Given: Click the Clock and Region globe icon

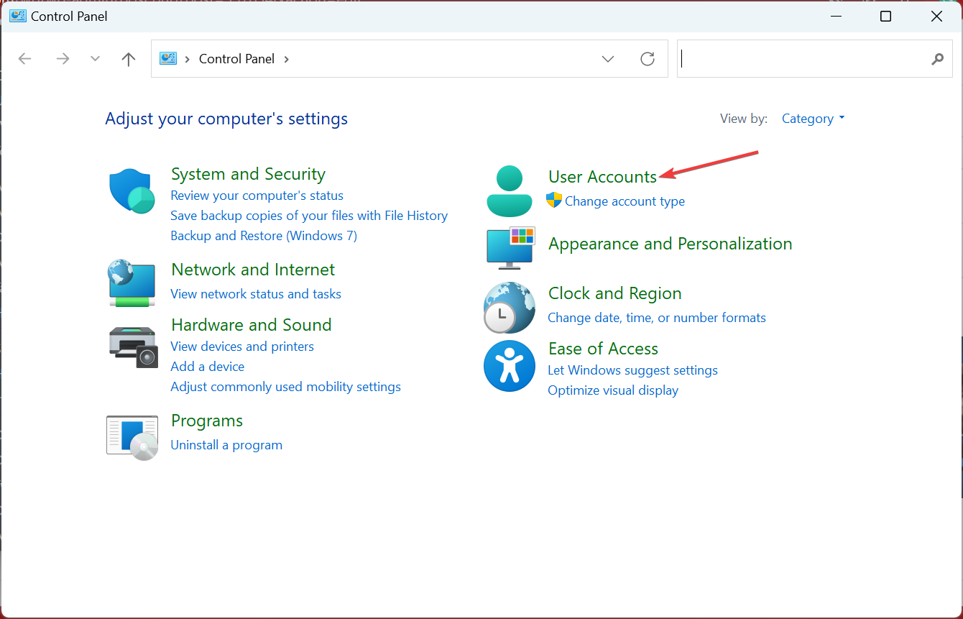Looking at the screenshot, I should click(x=509, y=307).
